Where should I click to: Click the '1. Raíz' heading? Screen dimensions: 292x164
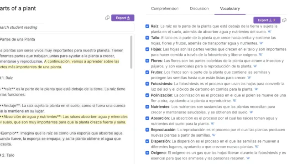click(x=6, y=78)
